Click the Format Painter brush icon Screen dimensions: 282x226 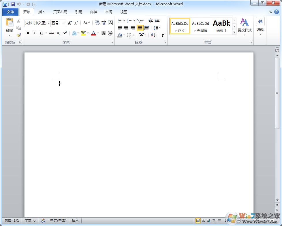(18, 35)
